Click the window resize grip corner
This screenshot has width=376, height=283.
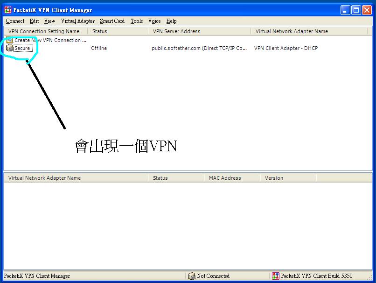click(x=370, y=277)
